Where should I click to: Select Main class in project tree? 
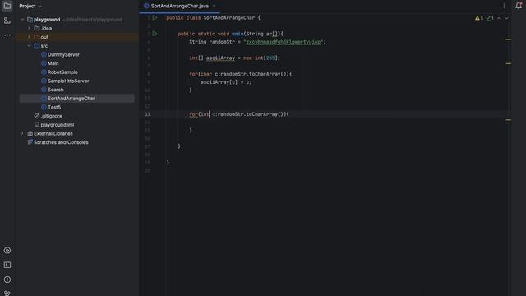[x=53, y=63]
